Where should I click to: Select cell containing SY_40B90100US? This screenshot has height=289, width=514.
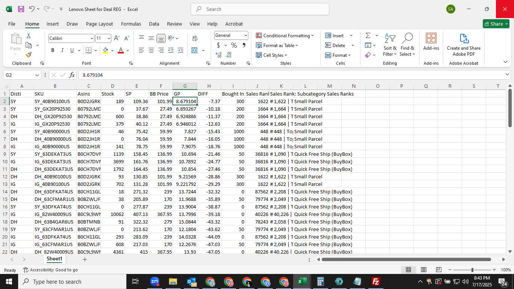tap(55, 101)
